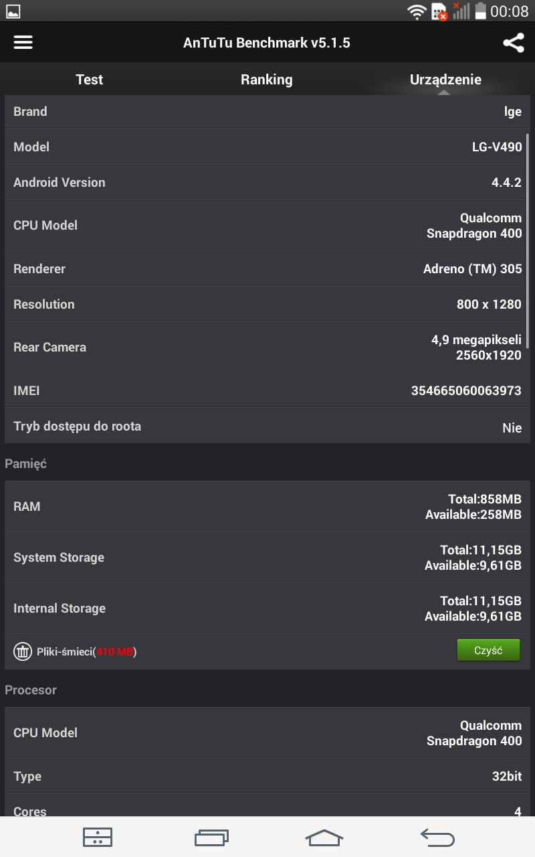Image resolution: width=535 pixels, height=857 pixels.
Task: Tap the green Czyść clean button
Action: (x=488, y=650)
